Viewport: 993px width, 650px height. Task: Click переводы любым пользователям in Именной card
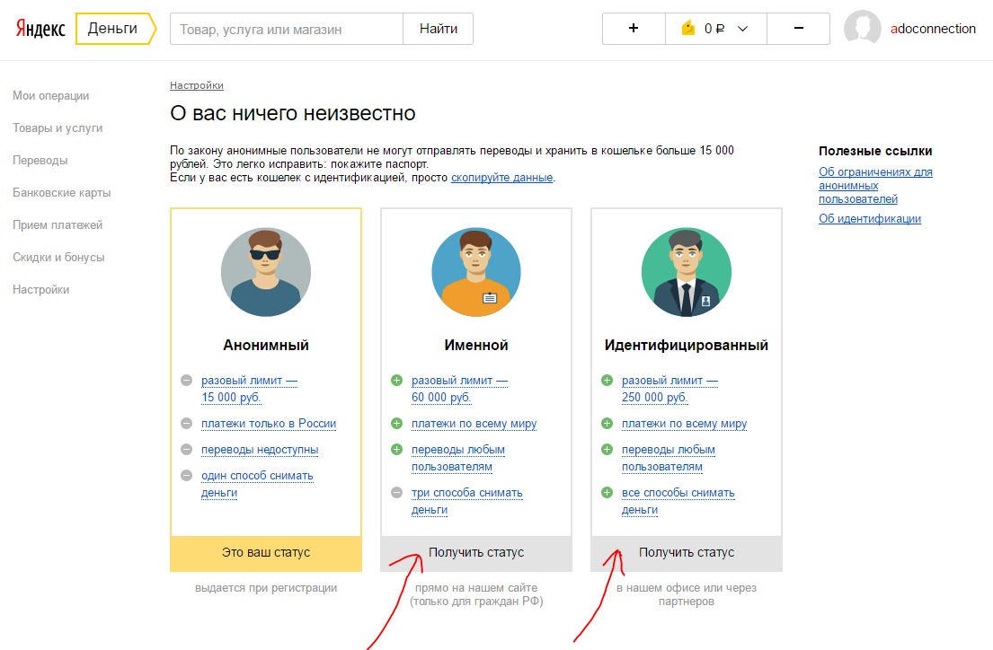point(458,458)
